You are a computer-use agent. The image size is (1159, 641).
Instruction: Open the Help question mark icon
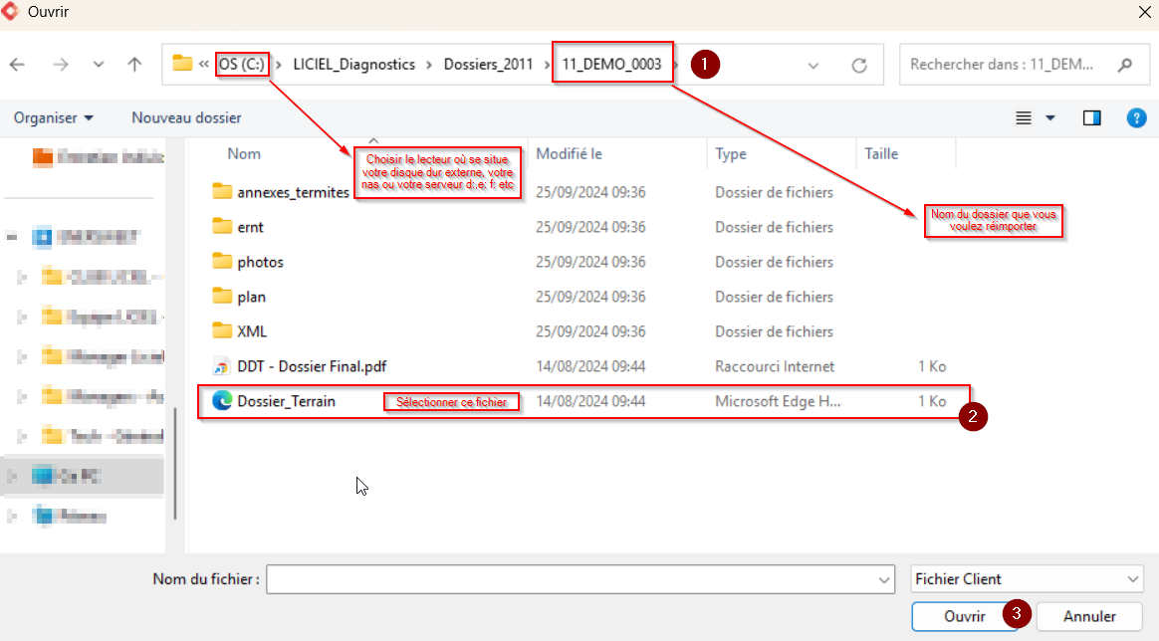tap(1136, 117)
